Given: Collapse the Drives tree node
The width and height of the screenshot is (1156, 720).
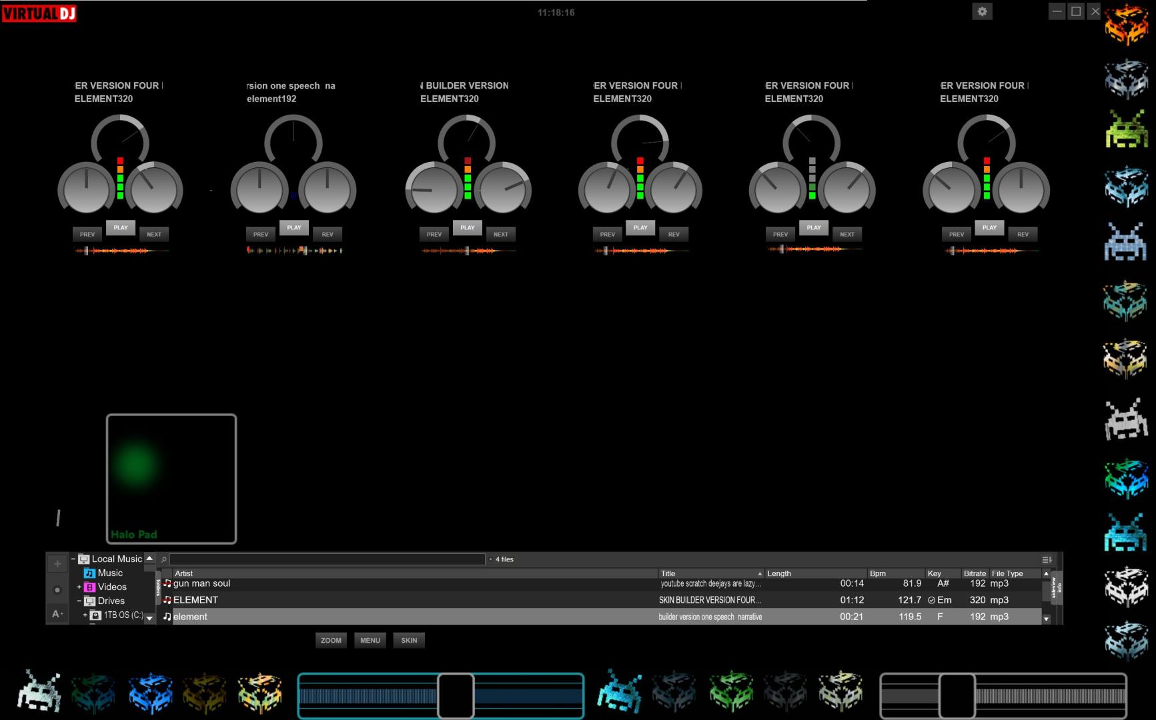Looking at the screenshot, I should (79, 601).
